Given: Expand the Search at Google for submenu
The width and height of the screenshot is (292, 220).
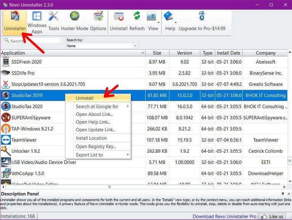Looking at the screenshot, I should [128, 106].
